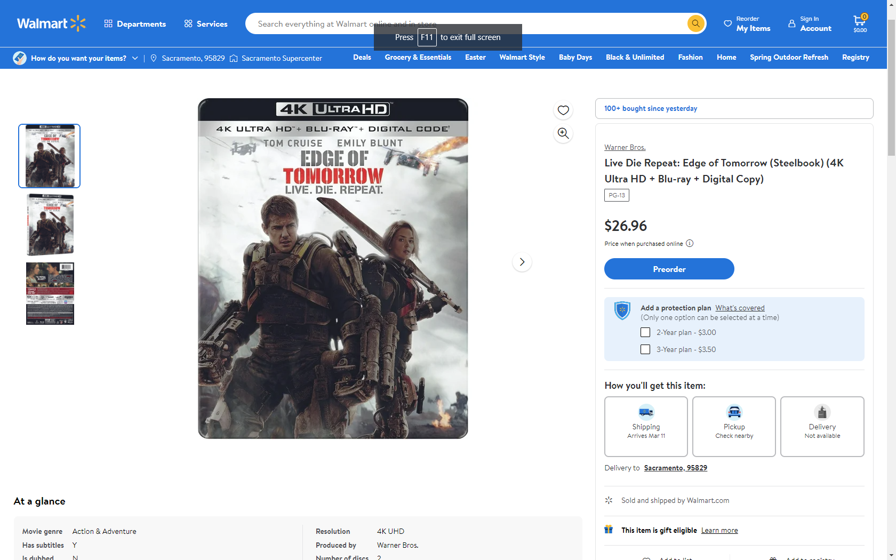Click the yellow search magnifier button
Viewport: 896px width, 560px height.
pos(695,23)
